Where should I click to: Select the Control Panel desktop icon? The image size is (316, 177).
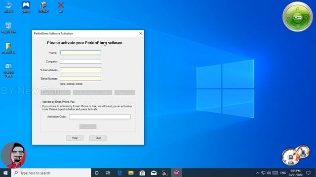coord(8,70)
